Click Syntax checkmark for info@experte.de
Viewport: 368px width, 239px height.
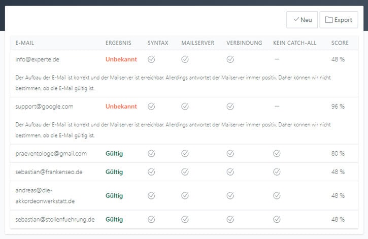click(x=151, y=59)
